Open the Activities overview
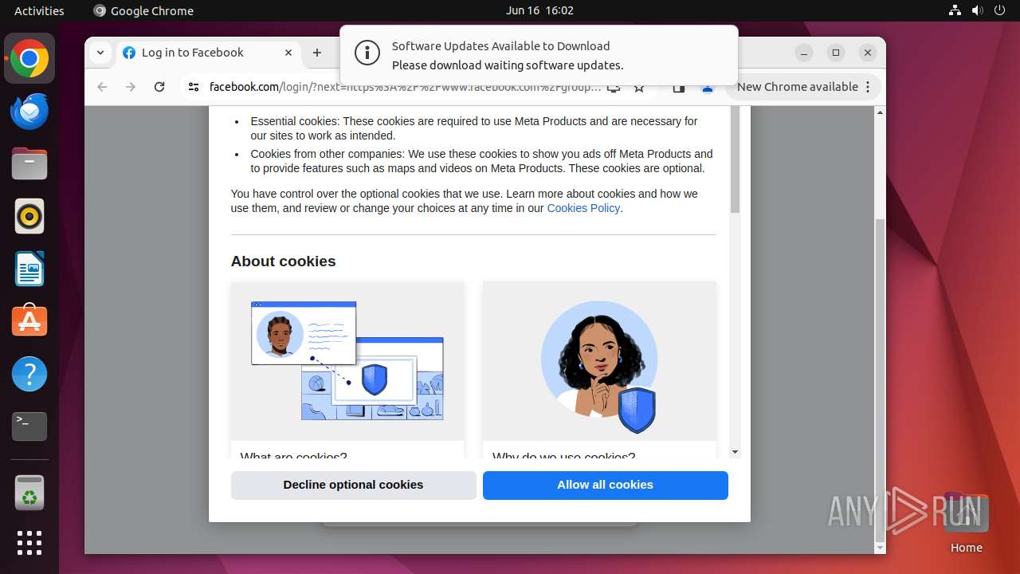The width and height of the screenshot is (1020, 574). tap(39, 10)
